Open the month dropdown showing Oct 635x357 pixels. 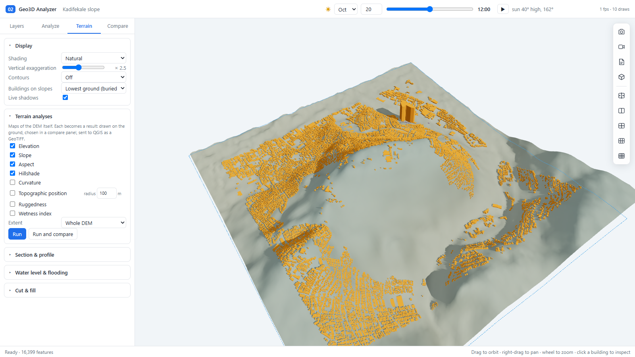pyautogui.click(x=346, y=9)
